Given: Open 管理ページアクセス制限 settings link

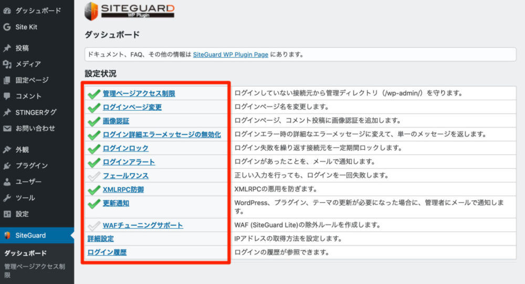Looking at the screenshot, I should [x=139, y=93].
